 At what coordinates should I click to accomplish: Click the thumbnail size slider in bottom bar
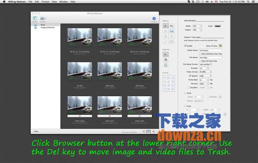coord(129,132)
